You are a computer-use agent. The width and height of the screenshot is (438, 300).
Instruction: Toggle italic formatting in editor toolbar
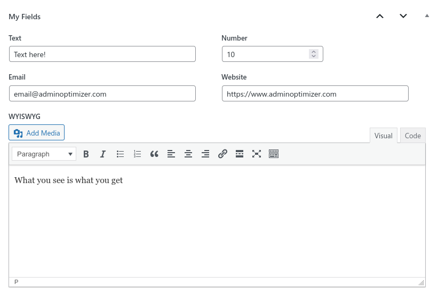tap(103, 154)
